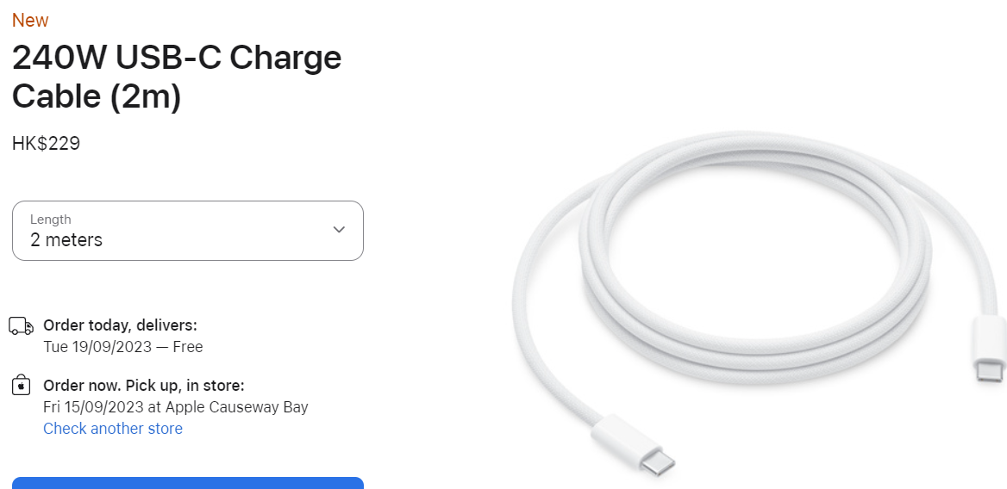Click 'Order today, delivers:' heading
Viewport: 1007px width, 489px height.
click(x=120, y=325)
